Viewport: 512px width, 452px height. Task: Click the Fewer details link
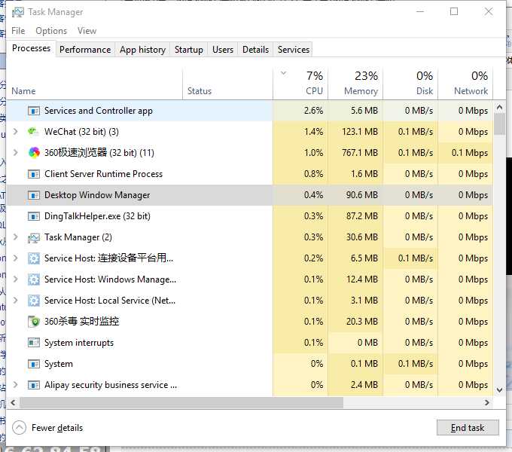[x=57, y=428]
